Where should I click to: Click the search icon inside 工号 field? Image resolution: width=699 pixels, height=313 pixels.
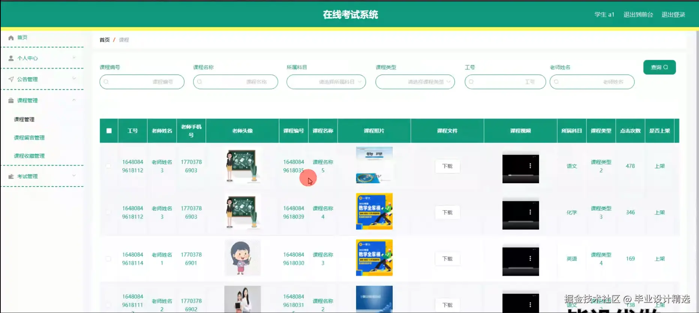pyautogui.click(x=471, y=82)
